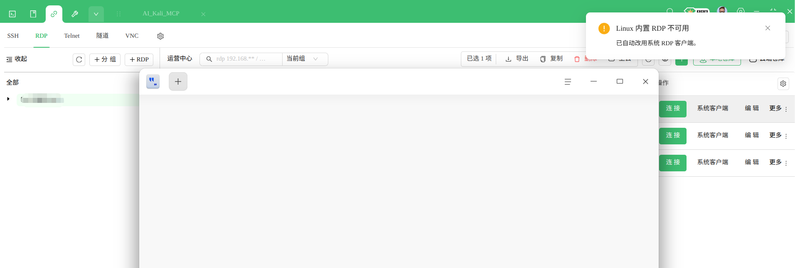Click the 运营中心 label
This screenshot has width=795, height=268.
[180, 58]
